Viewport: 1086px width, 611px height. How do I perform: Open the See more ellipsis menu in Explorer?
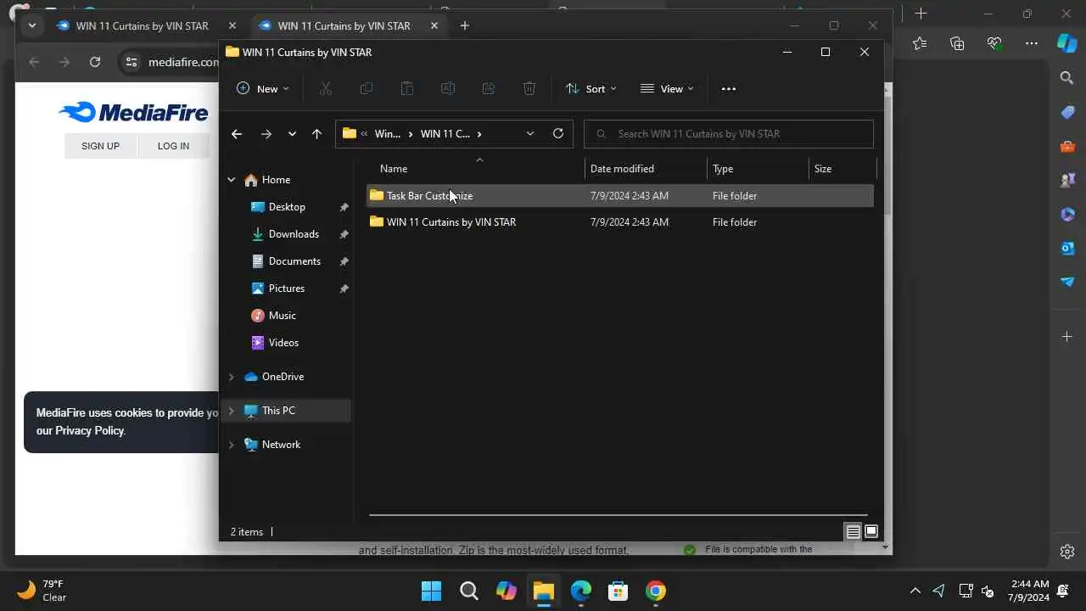pyautogui.click(x=728, y=88)
